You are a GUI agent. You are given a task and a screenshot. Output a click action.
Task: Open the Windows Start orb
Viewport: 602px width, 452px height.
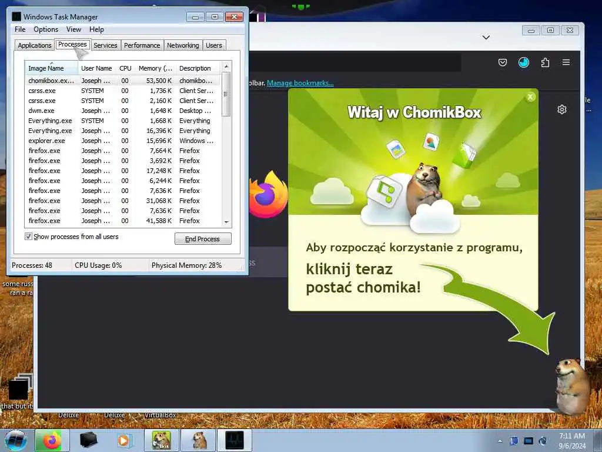[x=15, y=440]
